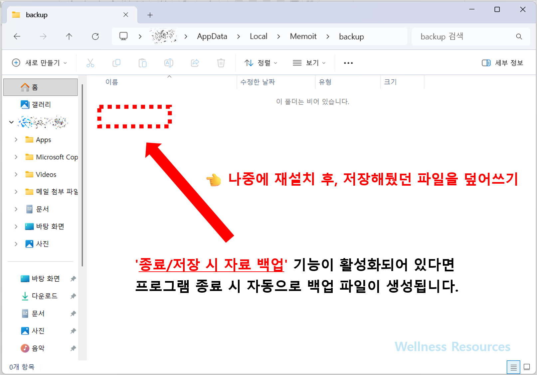The width and height of the screenshot is (537, 375).
Task: Select the Apps folder in sidebar
Action: [38, 140]
